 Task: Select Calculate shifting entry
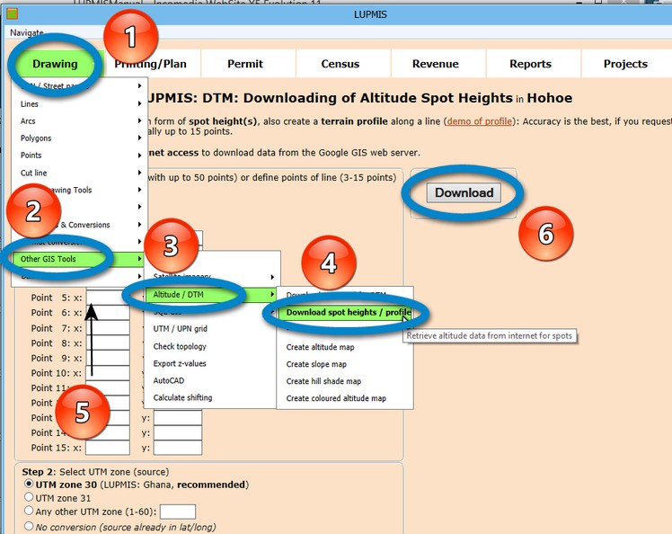pyautogui.click(x=182, y=397)
